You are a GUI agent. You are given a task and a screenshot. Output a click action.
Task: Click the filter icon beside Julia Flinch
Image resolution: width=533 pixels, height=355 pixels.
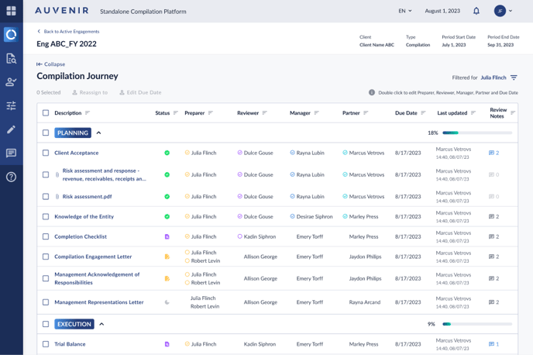(x=514, y=78)
